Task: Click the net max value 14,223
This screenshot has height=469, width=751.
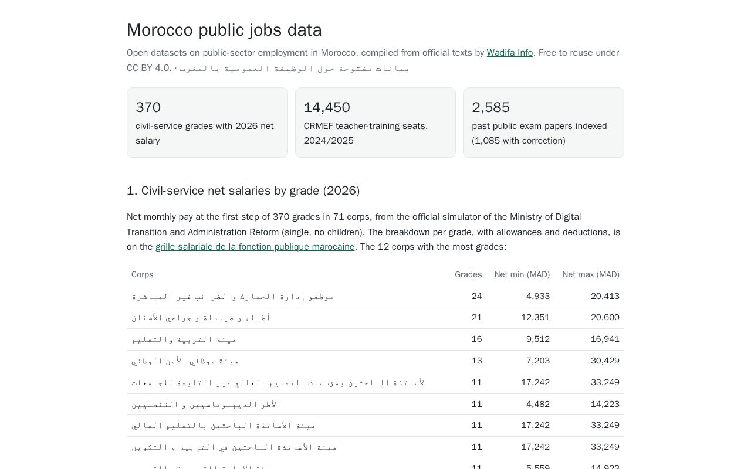Action: [605, 404]
